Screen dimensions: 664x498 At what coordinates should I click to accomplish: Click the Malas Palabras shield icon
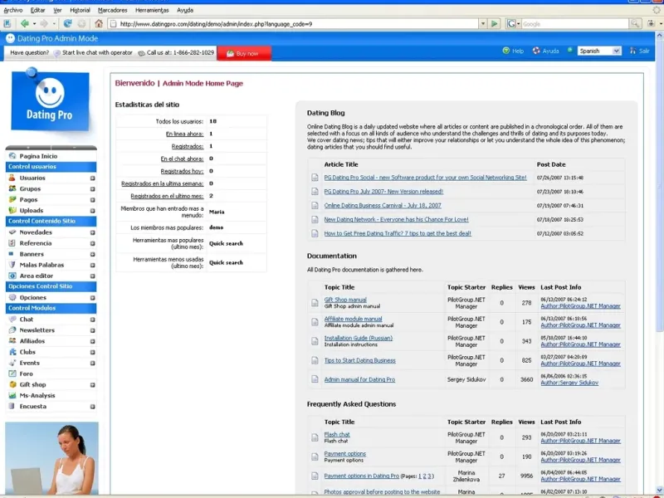(x=12, y=265)
